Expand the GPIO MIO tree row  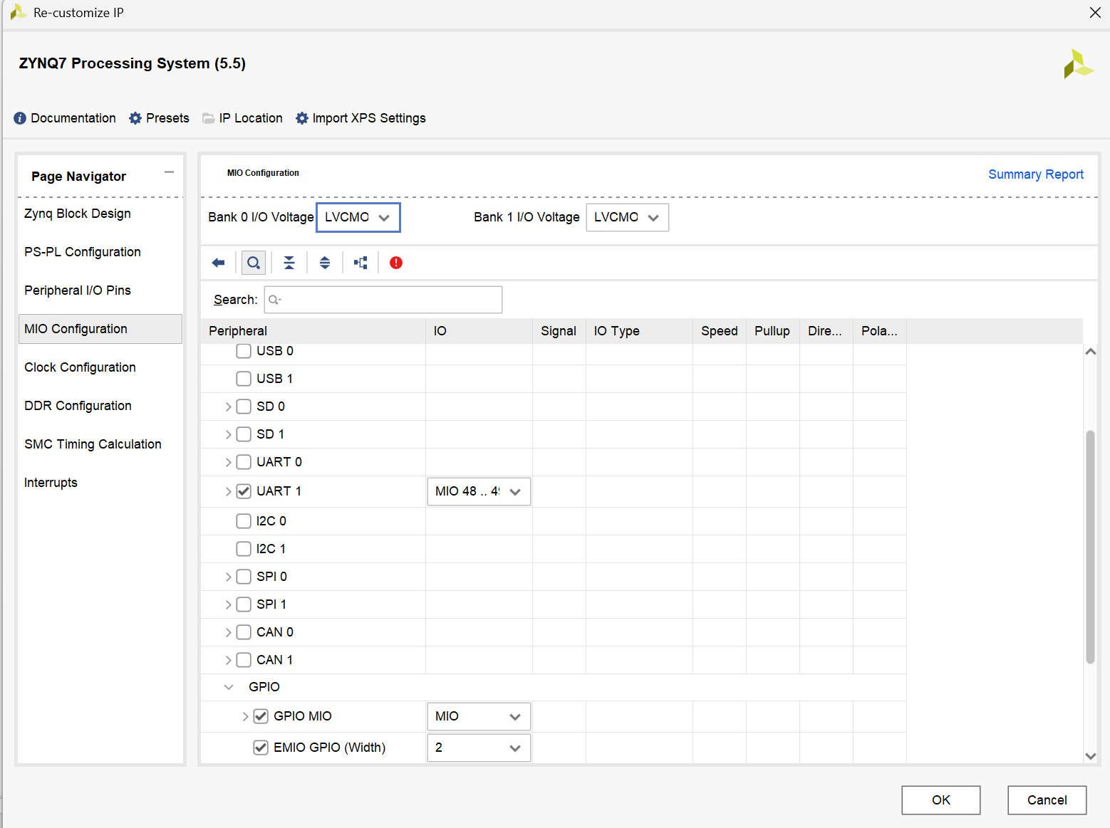(x=245, y=716)
